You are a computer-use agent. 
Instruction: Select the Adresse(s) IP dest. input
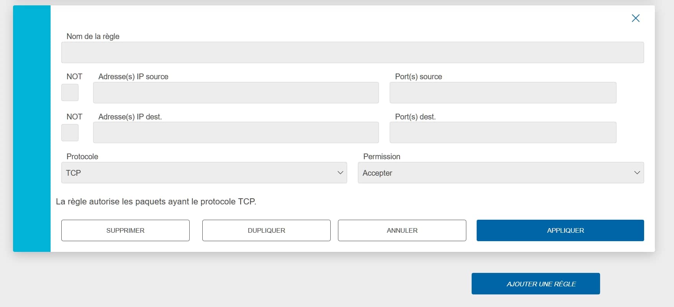[236, 132]
